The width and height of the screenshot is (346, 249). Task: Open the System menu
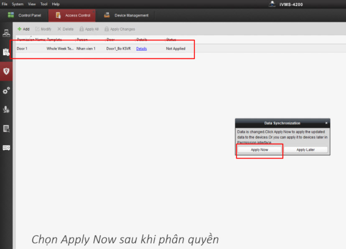click(x=18, y=4)
